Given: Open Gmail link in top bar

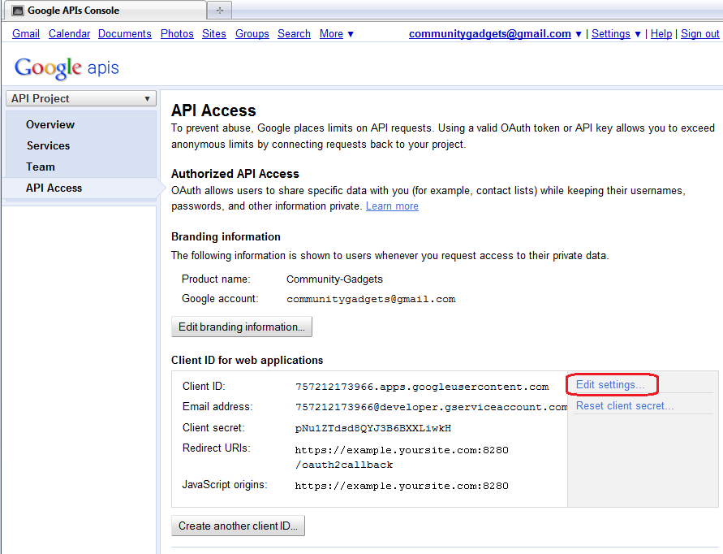Looking at the screenshot, I should 26,33.
